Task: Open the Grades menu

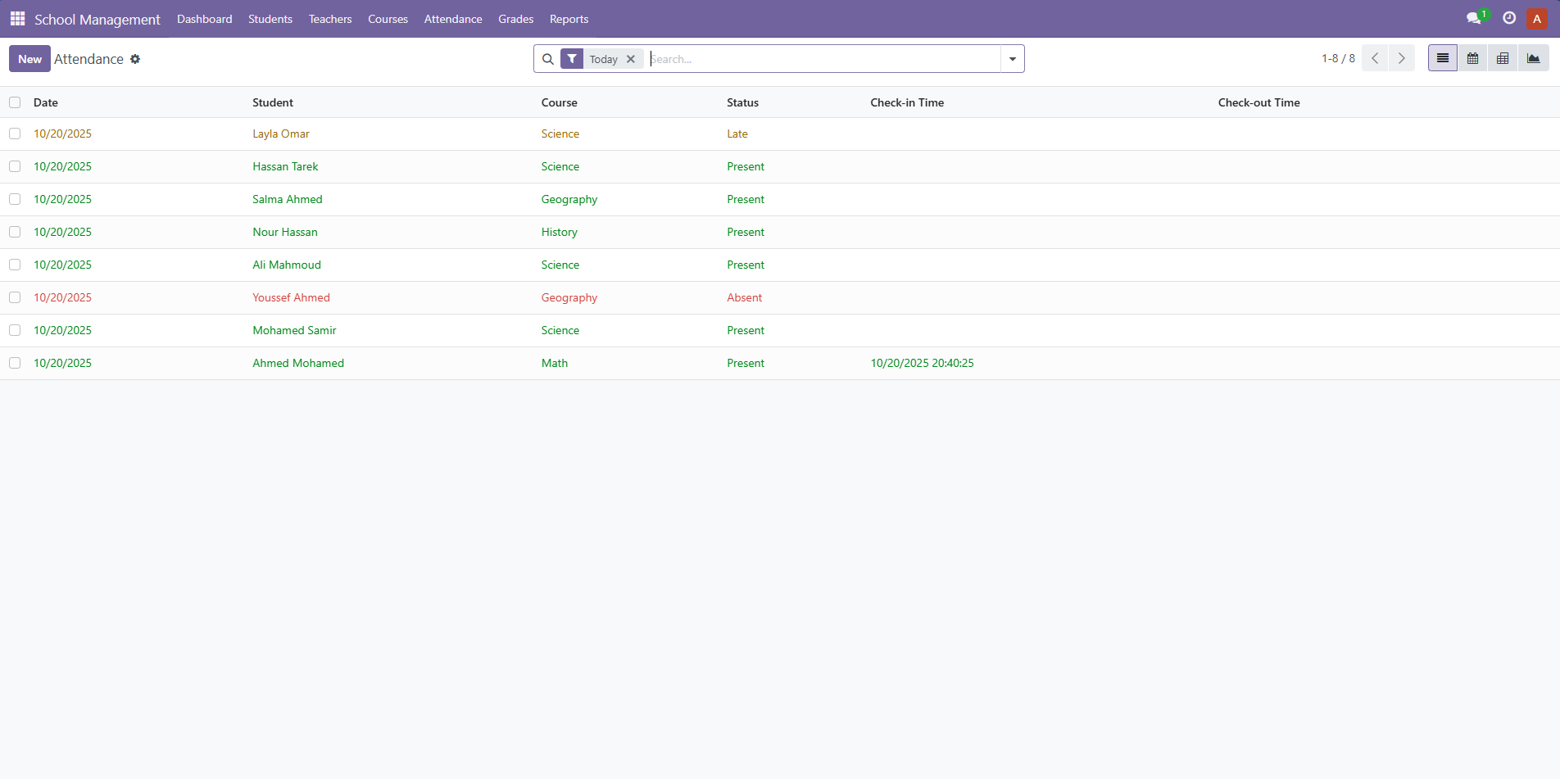Action: pyautogui.click(x=516, y=19)
